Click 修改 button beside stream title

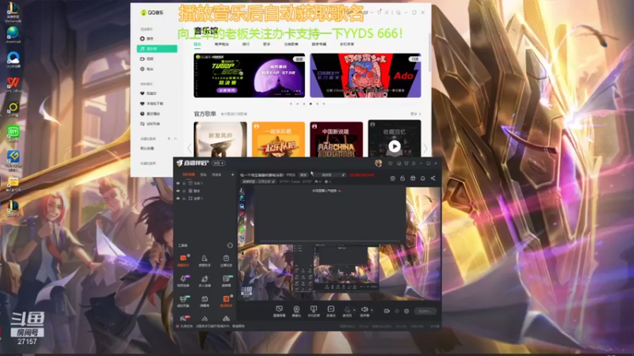(x=304, y=175)
